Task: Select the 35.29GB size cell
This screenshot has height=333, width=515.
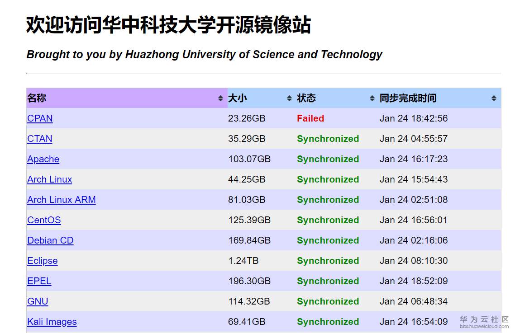Action: [x=247, y=139]
